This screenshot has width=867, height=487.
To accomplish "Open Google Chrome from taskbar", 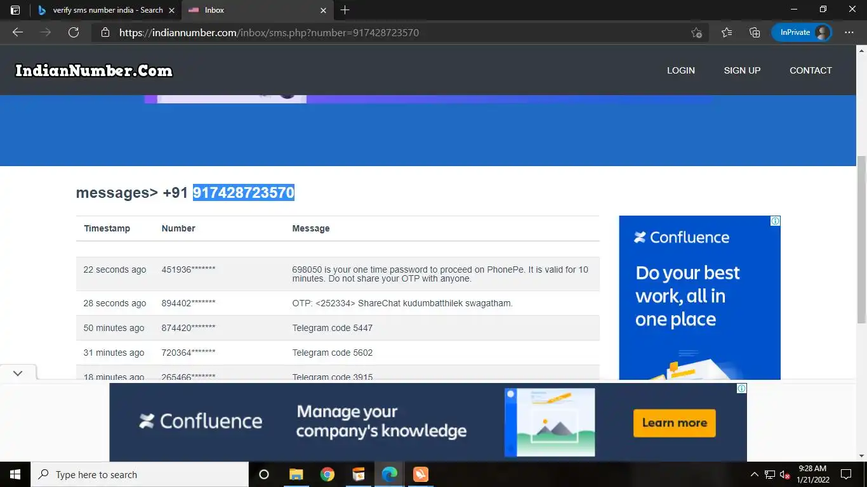I will [328, 474].
